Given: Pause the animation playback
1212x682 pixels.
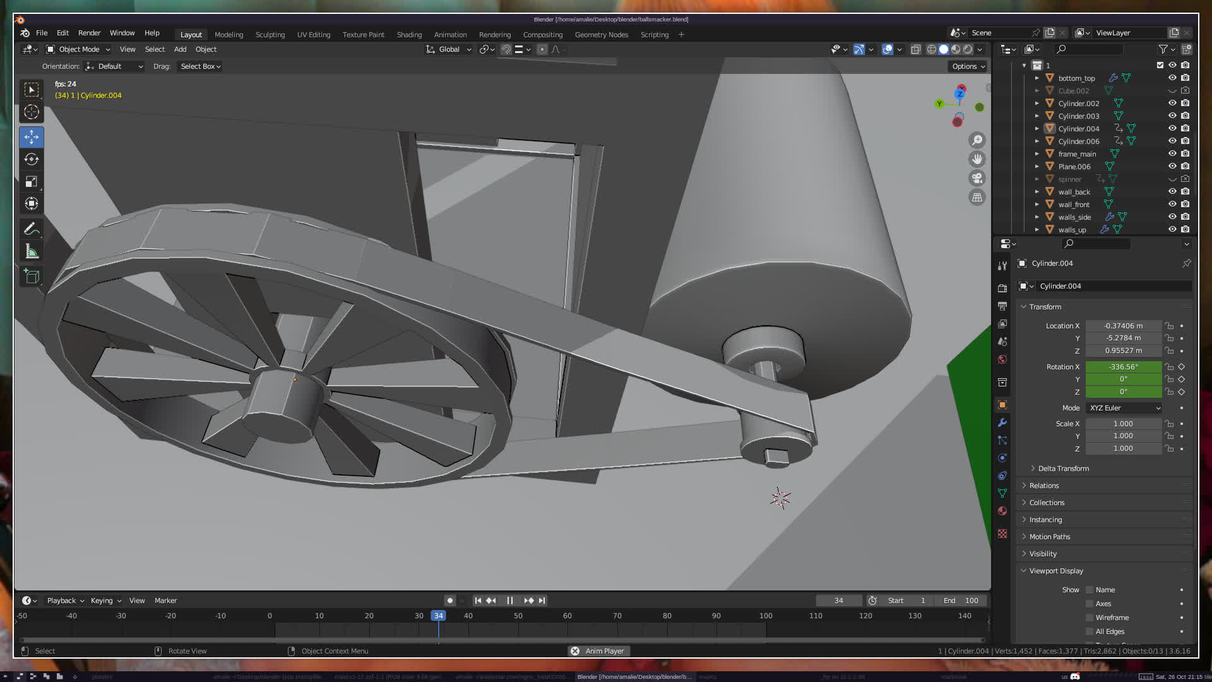Looking at the screenshot, I should pos(510,601).
